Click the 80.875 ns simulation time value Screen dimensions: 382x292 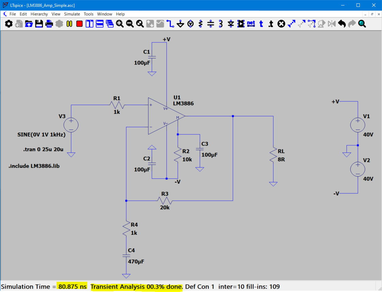point(72,287)
